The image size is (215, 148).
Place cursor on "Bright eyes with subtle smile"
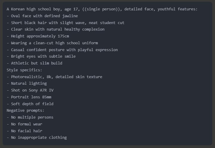click(x=41, y=56)
